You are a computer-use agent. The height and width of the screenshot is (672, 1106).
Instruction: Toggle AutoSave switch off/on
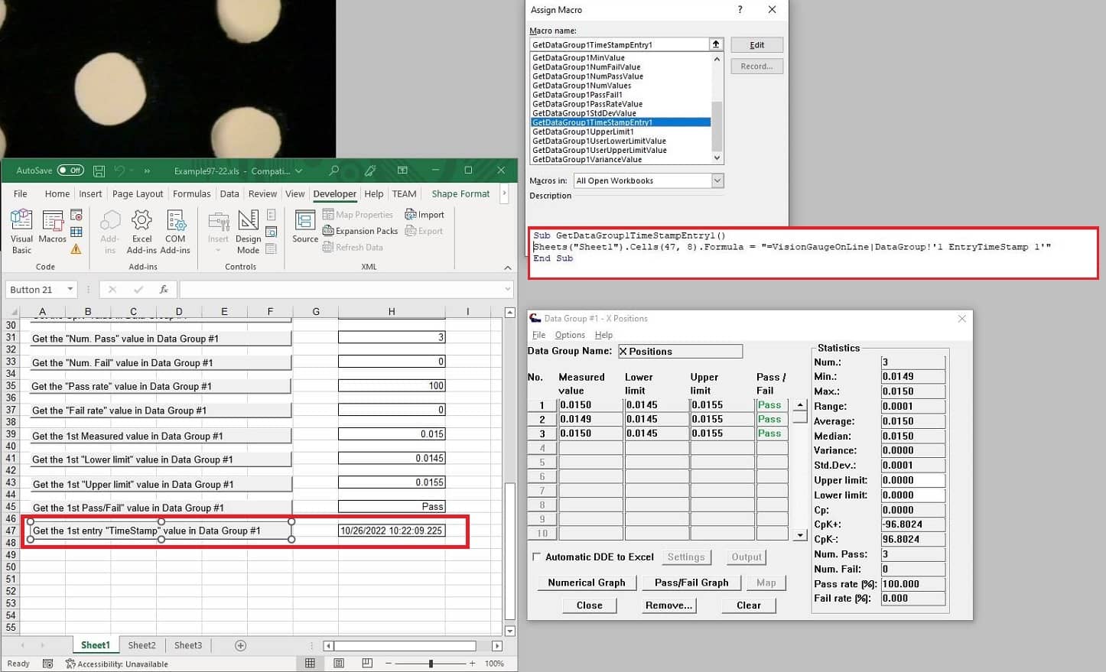click(70, 170)
